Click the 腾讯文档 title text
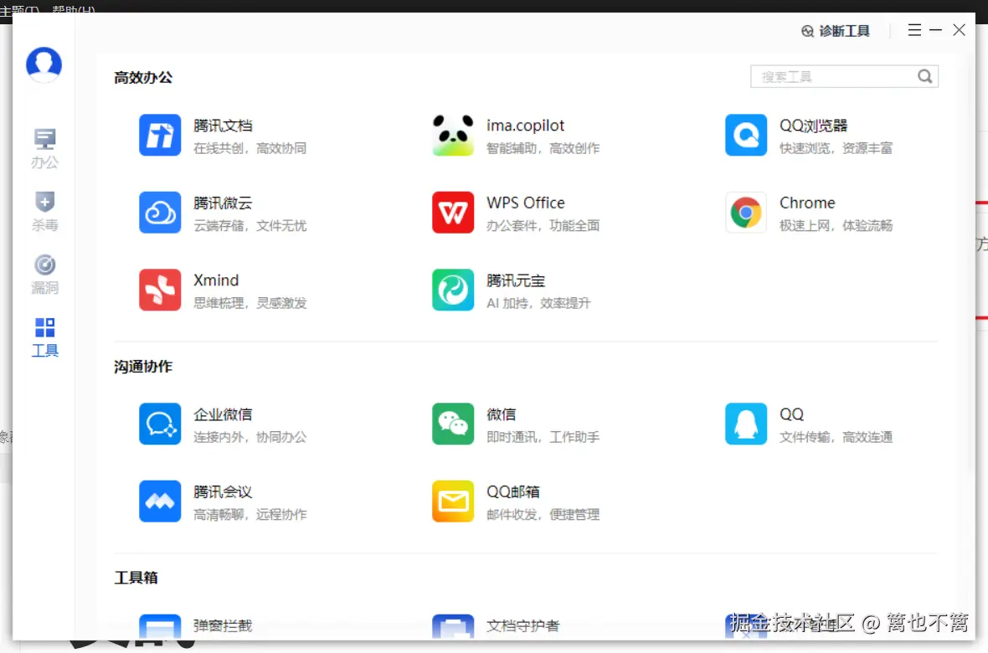 coord(223,126)
